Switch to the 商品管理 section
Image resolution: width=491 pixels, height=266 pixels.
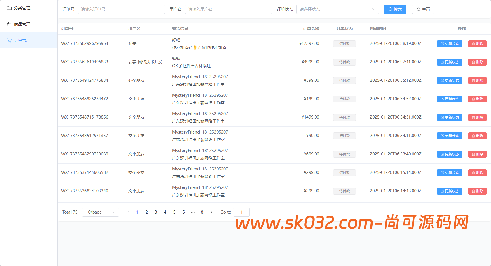21,24
